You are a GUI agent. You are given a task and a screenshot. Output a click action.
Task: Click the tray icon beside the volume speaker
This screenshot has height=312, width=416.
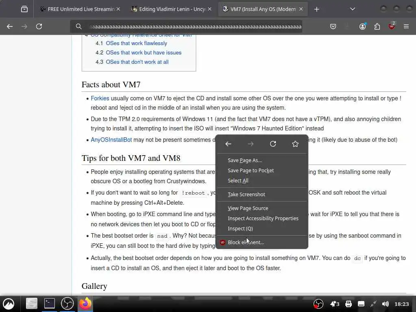click(x=373, y=304)
